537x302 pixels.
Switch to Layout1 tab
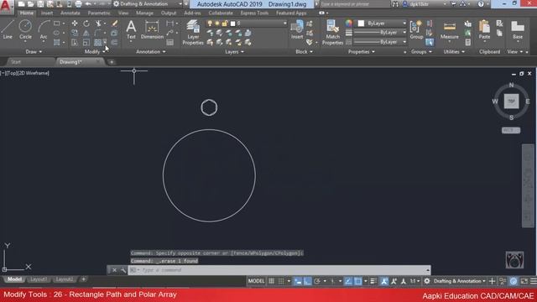point(38,279)
